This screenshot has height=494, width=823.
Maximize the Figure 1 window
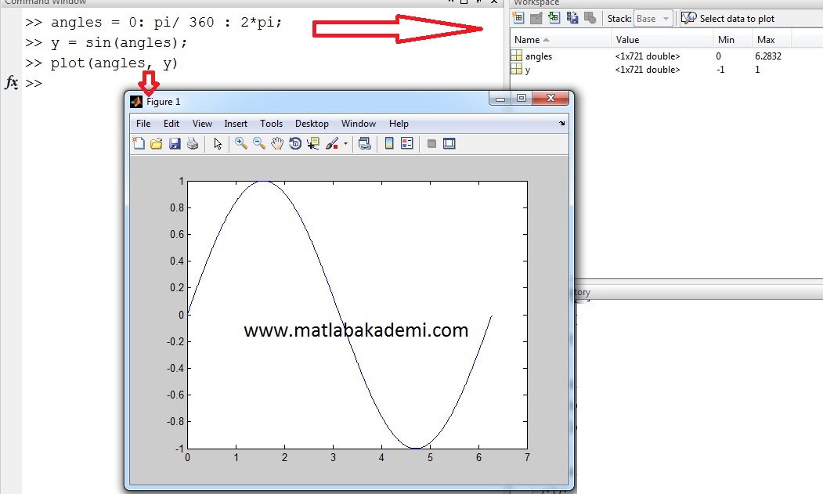click(x=522, y=98)
